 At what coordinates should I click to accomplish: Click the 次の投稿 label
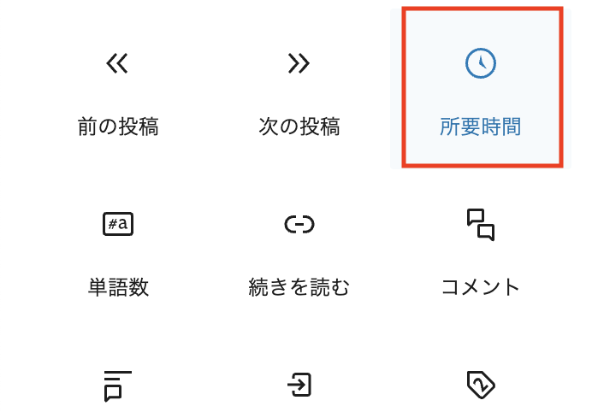(299, 127)
